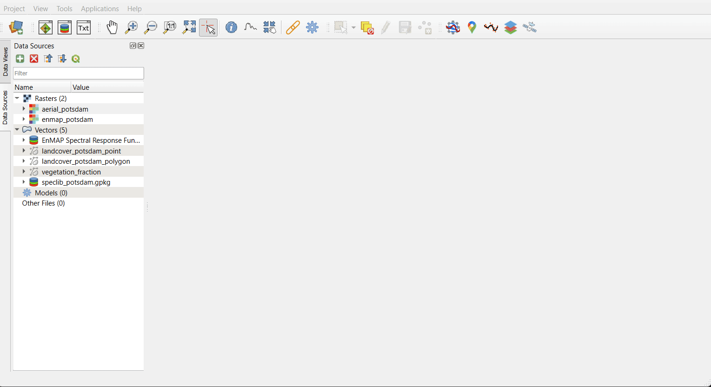Remove selected data source with red X
The width and height of the screenshot is (711, 387).
pos(34,59)
